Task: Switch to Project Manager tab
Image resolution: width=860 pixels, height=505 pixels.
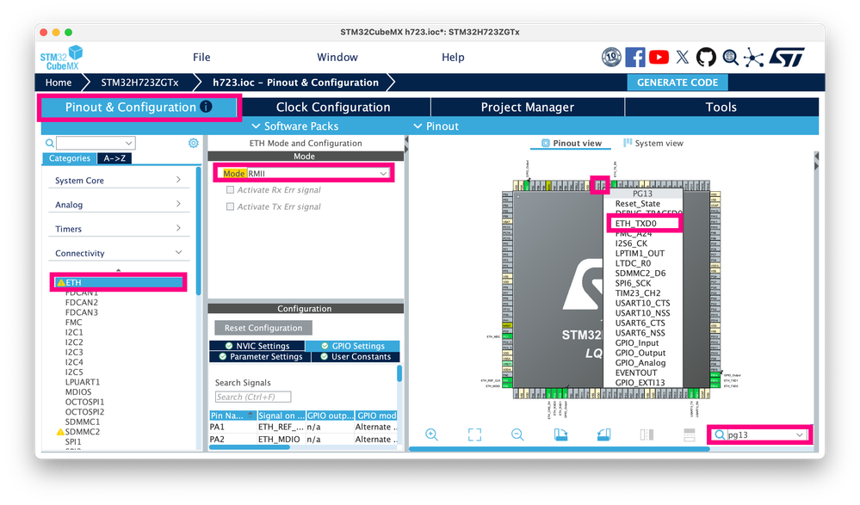Action: (527, 107)
